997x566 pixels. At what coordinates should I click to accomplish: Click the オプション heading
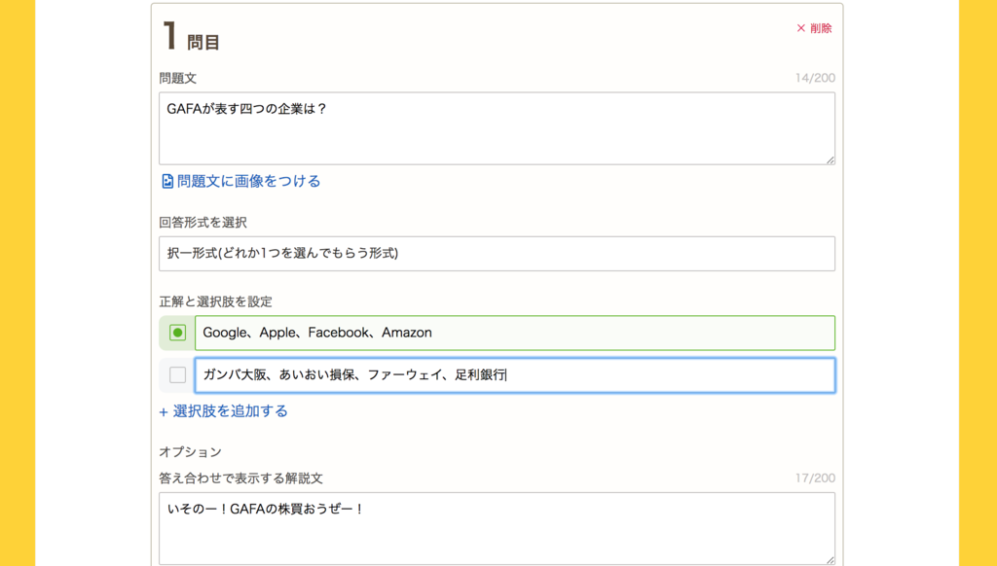point(190,451)
